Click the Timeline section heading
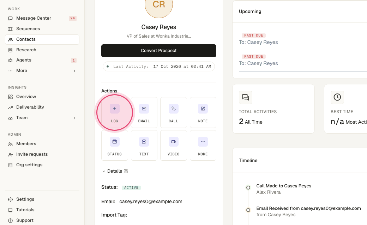Viewport: 367px width, 225px height. click(248, 160)
